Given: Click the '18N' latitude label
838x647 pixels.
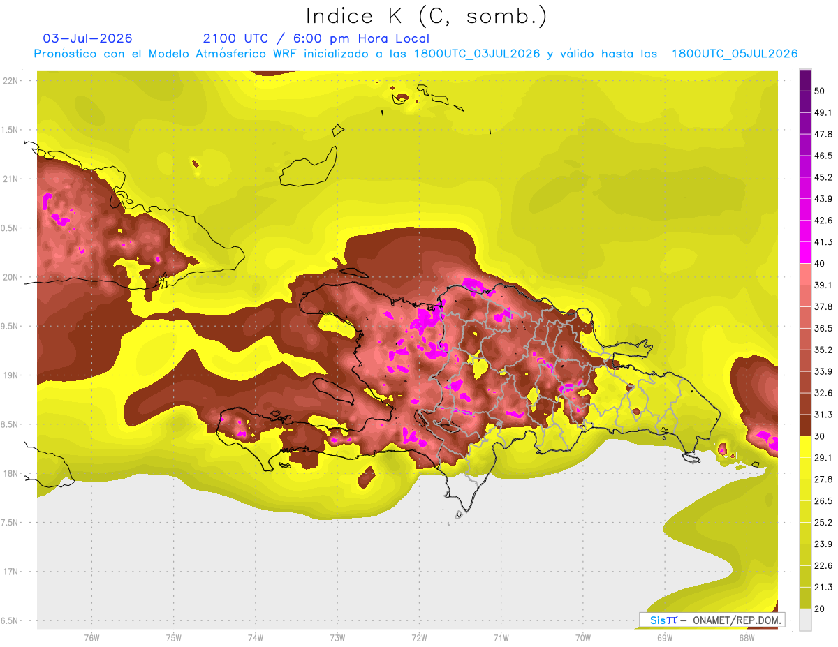Looking at the screenshot, I should (10, 473).
